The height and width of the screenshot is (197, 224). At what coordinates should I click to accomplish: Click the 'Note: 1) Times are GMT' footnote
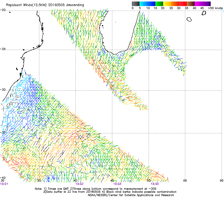52,189
